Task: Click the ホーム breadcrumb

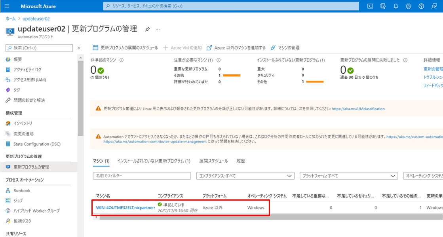Action: (x=10, y=19)
